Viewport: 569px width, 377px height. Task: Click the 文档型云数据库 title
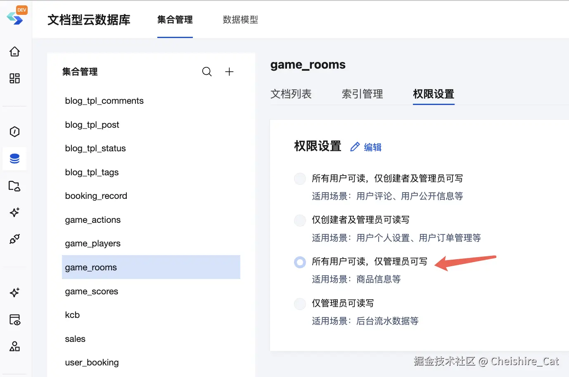tap(89, 19)
